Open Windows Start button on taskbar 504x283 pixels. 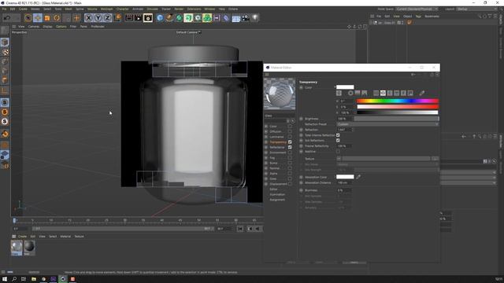(5, 279)
